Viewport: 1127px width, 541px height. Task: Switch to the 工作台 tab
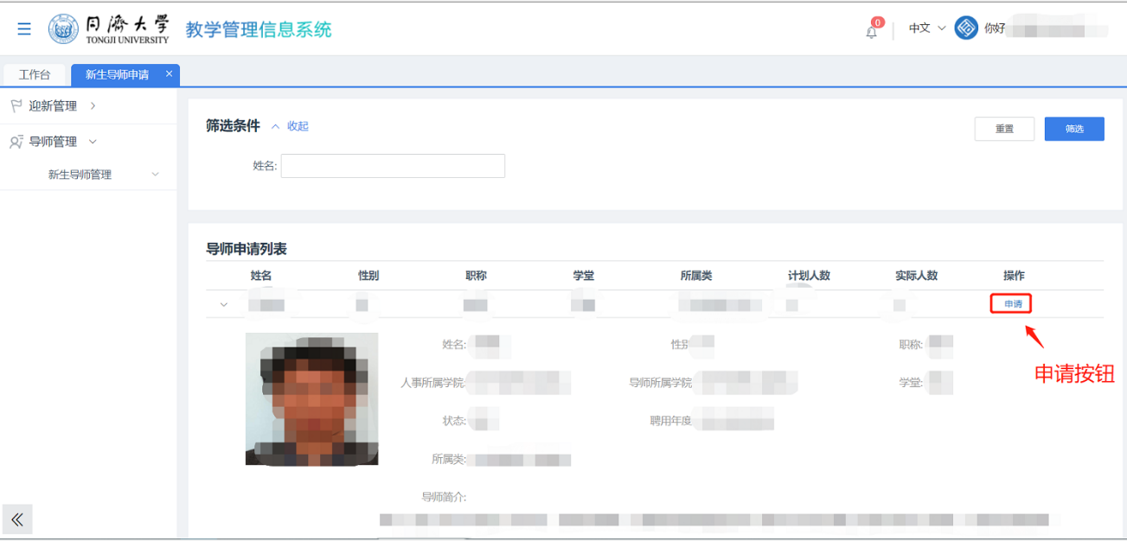pos(35,75)
